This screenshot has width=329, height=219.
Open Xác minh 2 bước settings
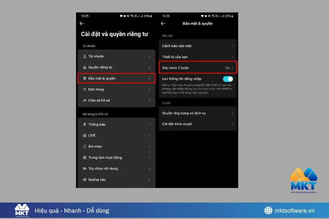[197, 68]
